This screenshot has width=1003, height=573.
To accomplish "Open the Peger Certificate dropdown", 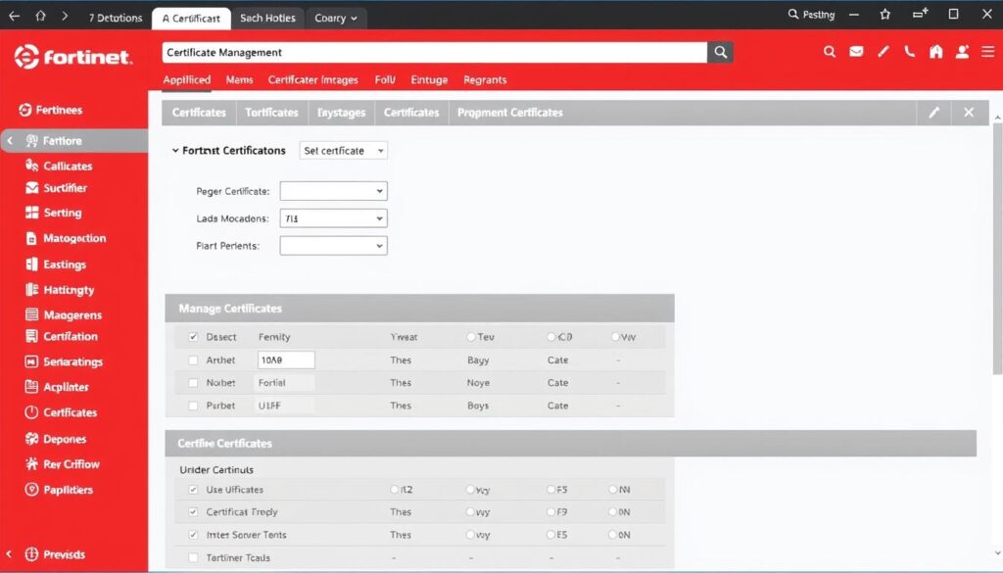I will (x=333, y=191).
